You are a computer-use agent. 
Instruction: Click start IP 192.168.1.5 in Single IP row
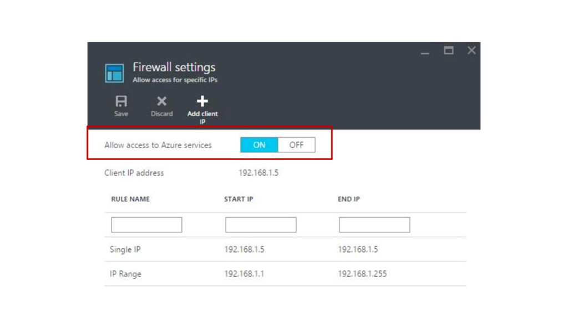[244, 249]
